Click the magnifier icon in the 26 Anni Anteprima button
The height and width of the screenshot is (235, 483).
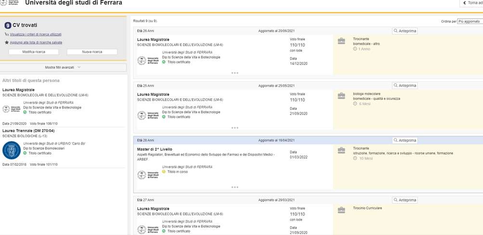pos(396,31)
